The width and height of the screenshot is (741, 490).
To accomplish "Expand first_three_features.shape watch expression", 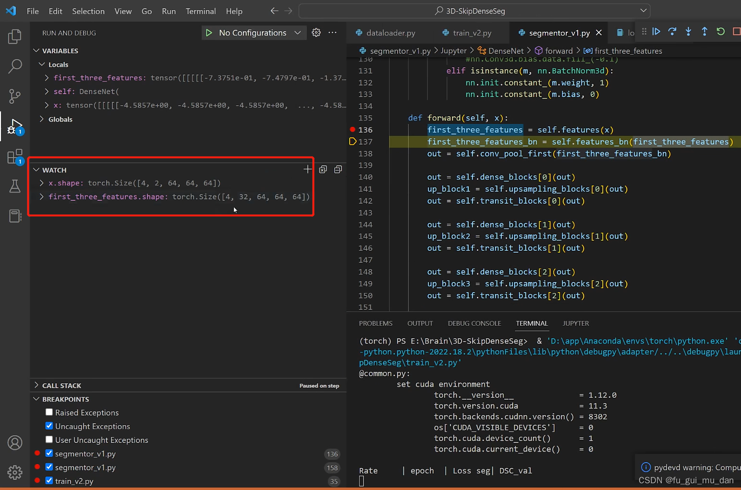I will [42, 196].
